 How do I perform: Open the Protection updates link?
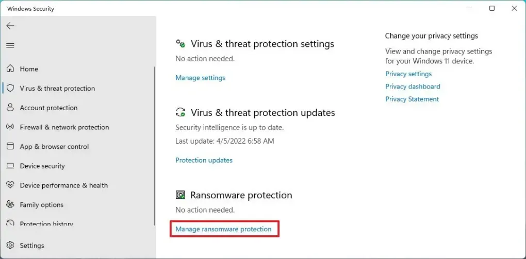204,160
